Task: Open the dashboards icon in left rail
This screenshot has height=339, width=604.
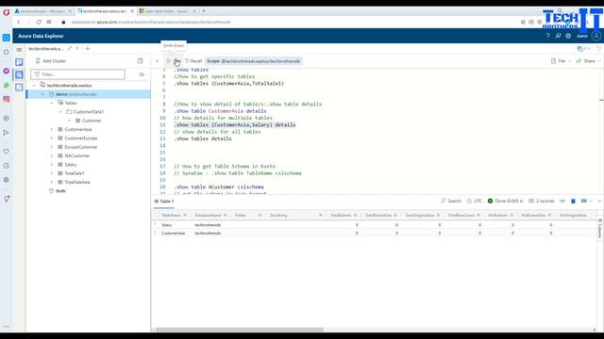Action: 19,88
